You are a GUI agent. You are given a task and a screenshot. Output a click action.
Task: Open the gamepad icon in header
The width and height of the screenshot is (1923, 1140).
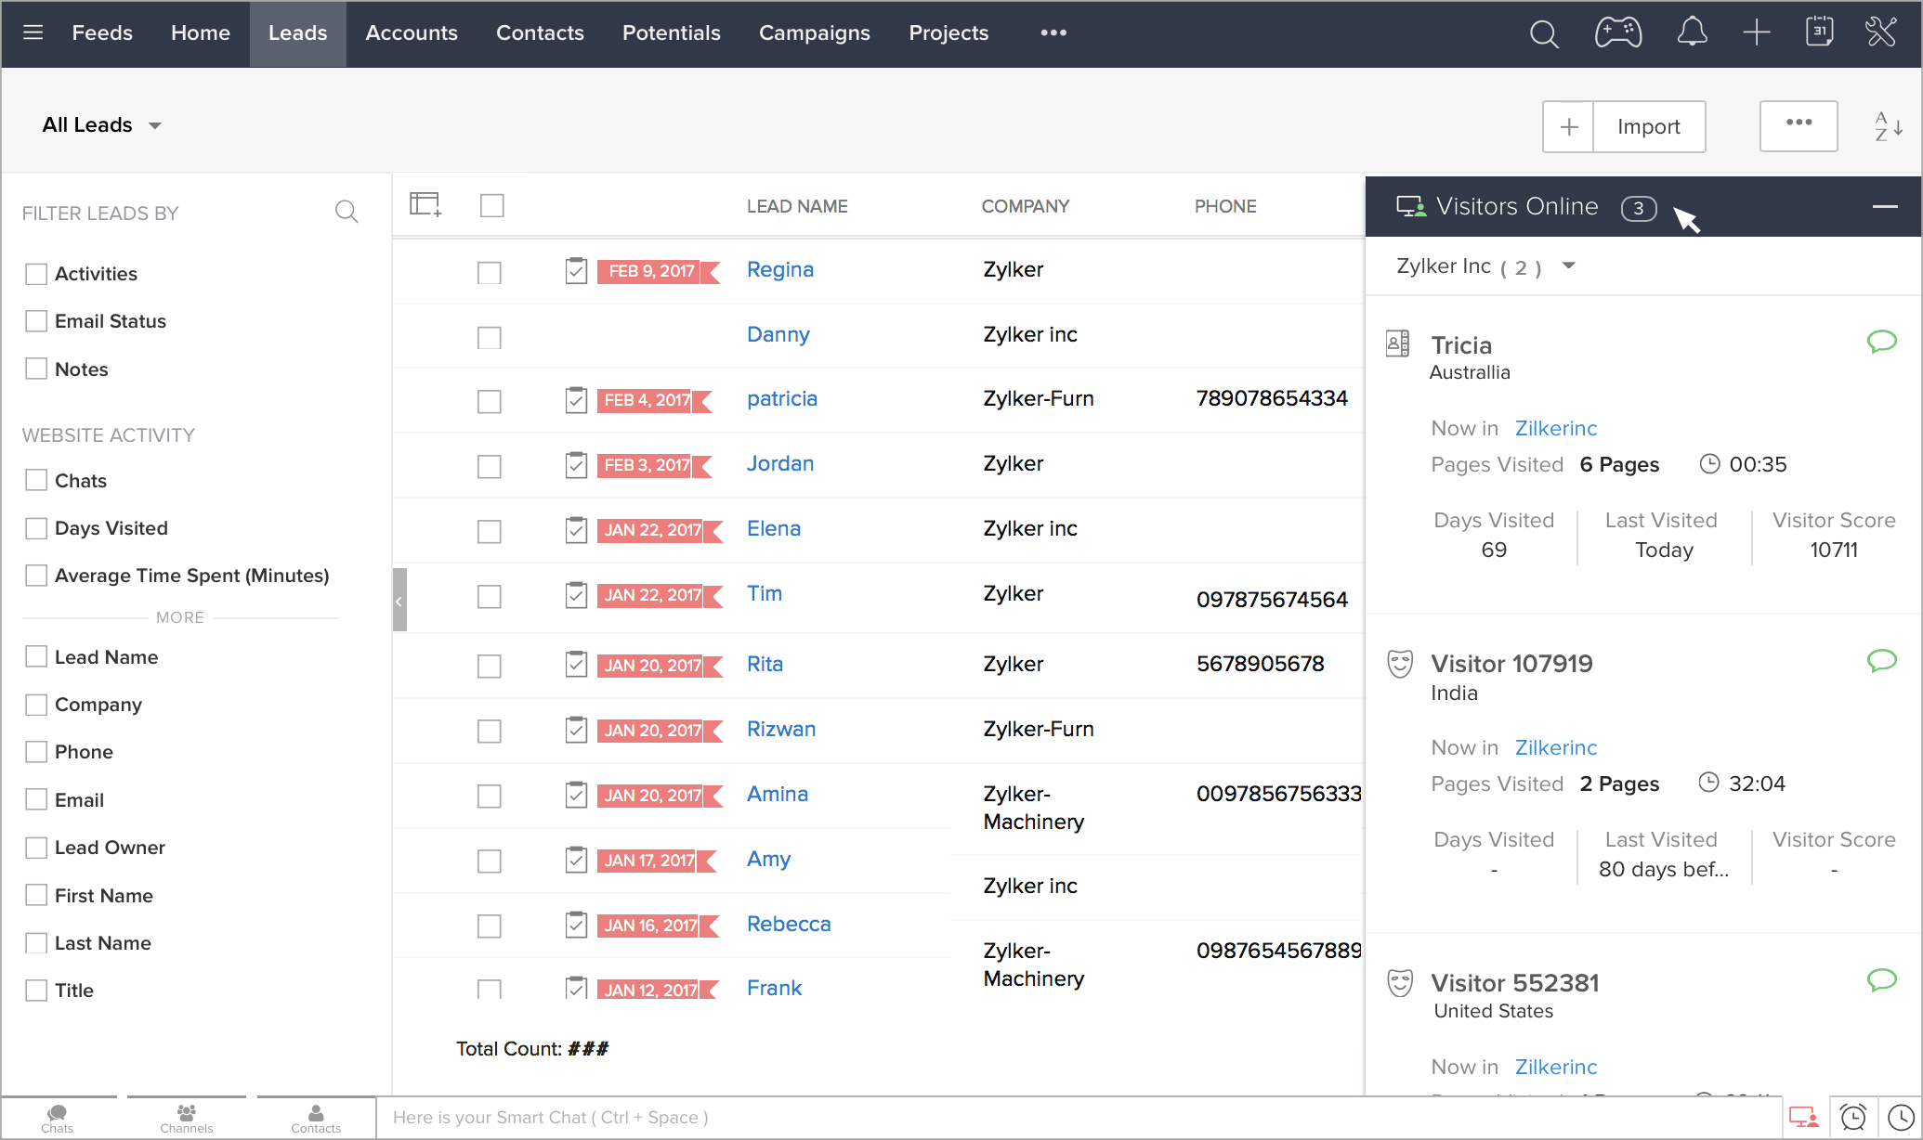(1617, 33)
